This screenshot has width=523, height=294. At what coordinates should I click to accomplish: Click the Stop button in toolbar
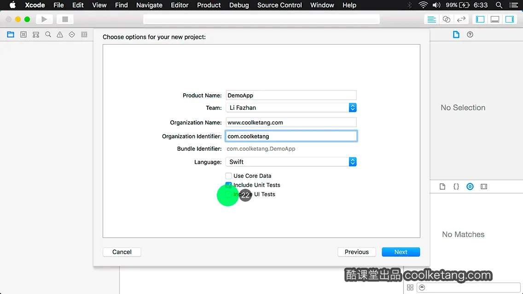pyautogui.click(x=65, y=19)
